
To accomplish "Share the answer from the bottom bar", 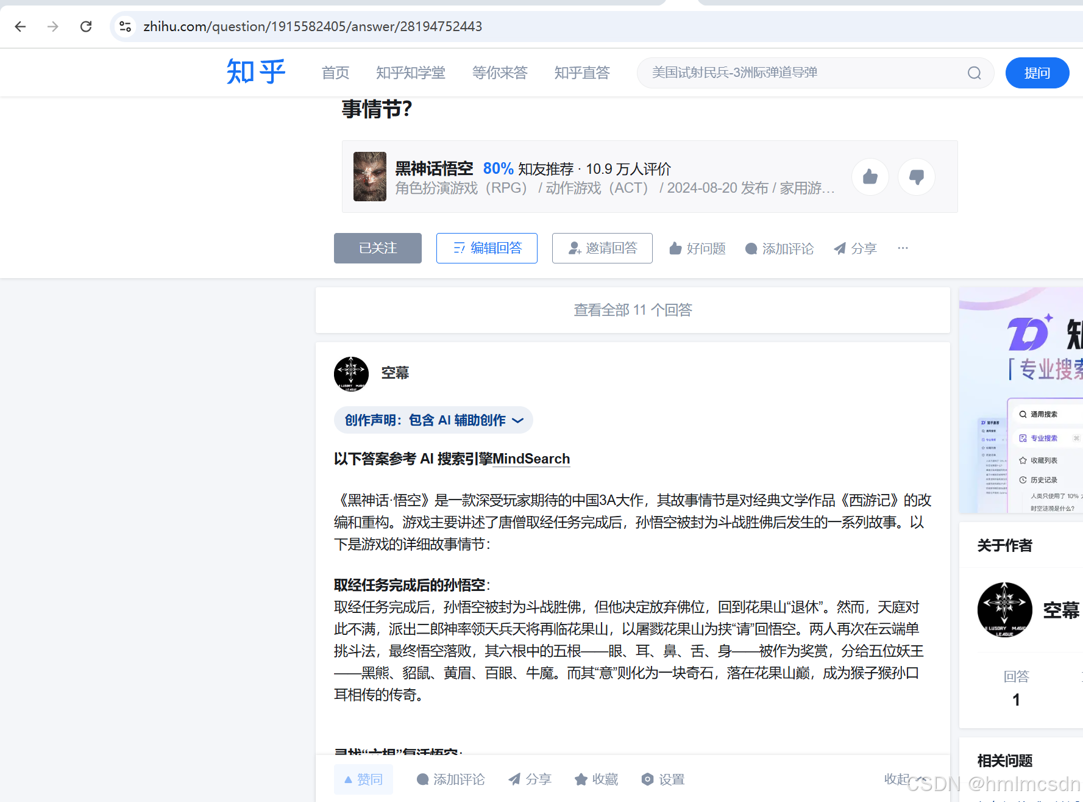I will (530, 779).
